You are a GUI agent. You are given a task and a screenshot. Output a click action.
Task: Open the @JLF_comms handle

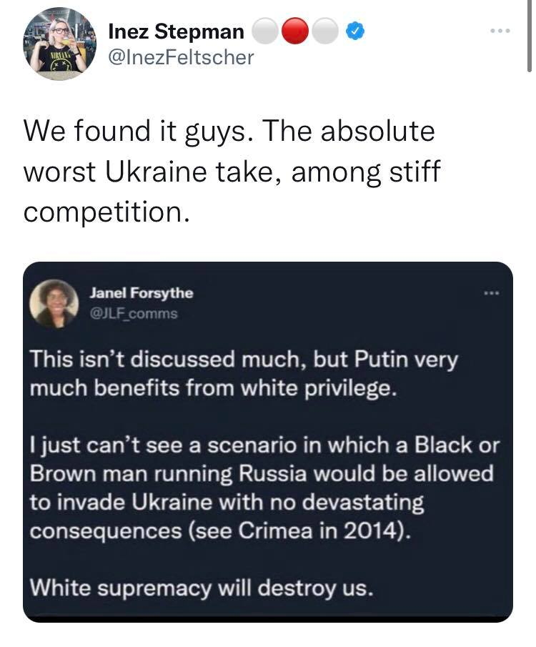point(134,312)
